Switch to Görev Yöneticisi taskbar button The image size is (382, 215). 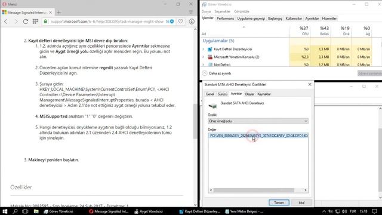coord(58,211)
